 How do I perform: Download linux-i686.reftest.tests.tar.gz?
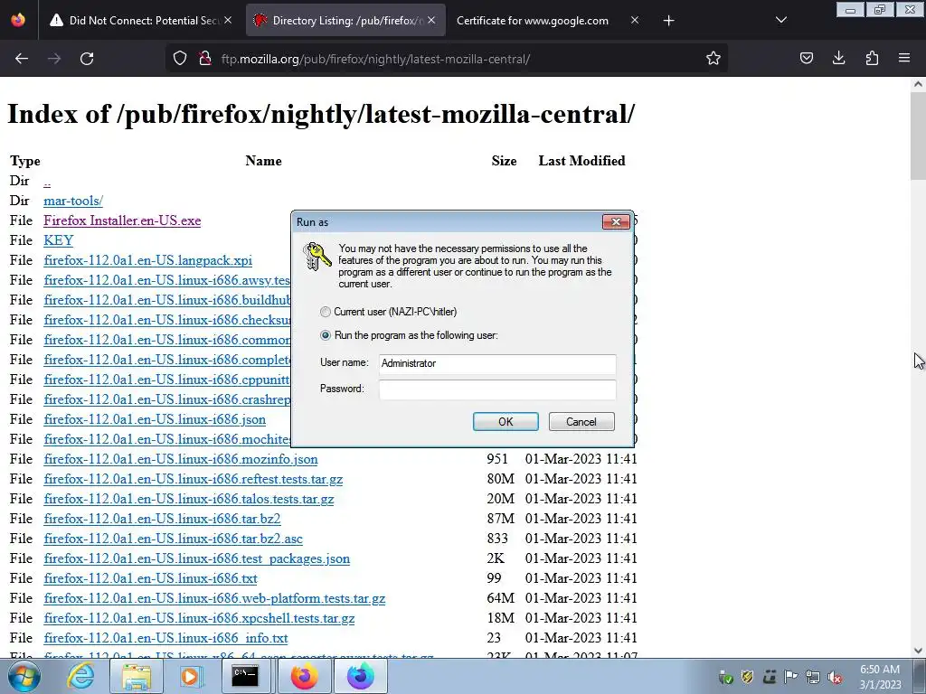point(194,479)
